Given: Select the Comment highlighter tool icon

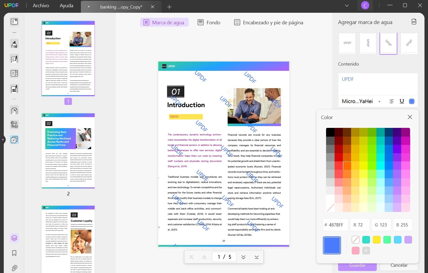Looking at the screenshot, I should tap(14, 44).
